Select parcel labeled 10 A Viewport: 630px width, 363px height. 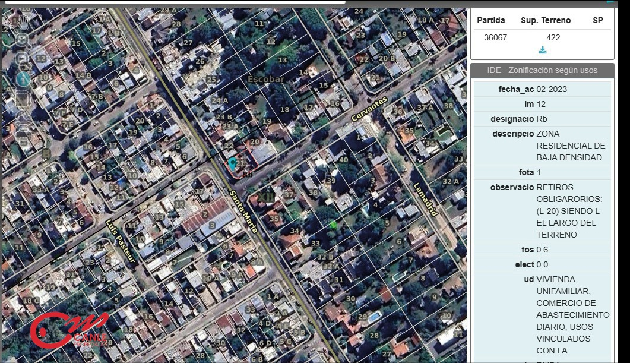point(211,278)
